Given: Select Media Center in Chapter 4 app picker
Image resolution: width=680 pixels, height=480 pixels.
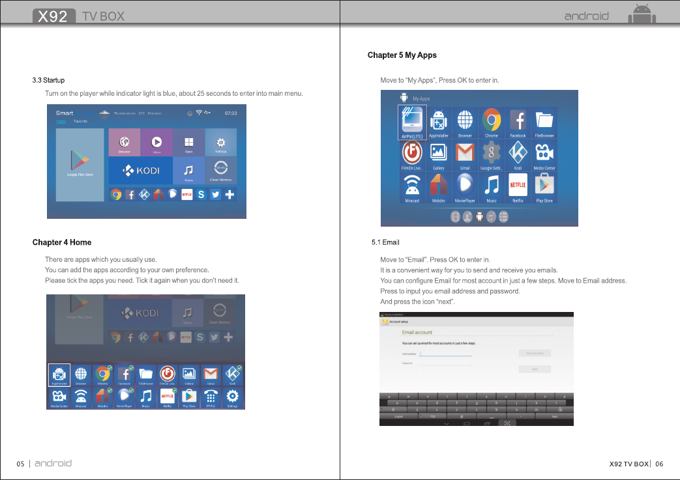Looking at the screenshot, I should point(59,398).
